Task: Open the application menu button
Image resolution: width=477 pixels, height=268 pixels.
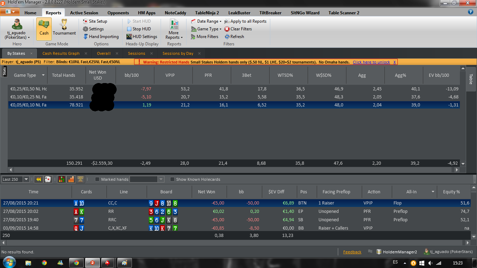Action: tap(10, 12)
